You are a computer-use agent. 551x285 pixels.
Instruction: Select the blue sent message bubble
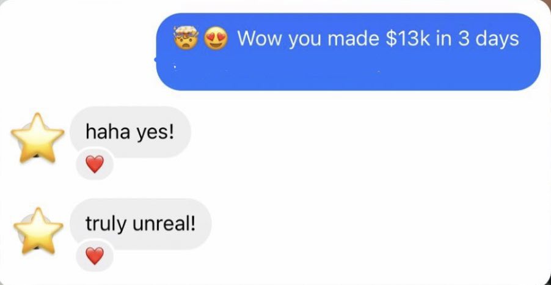[348, 52]
